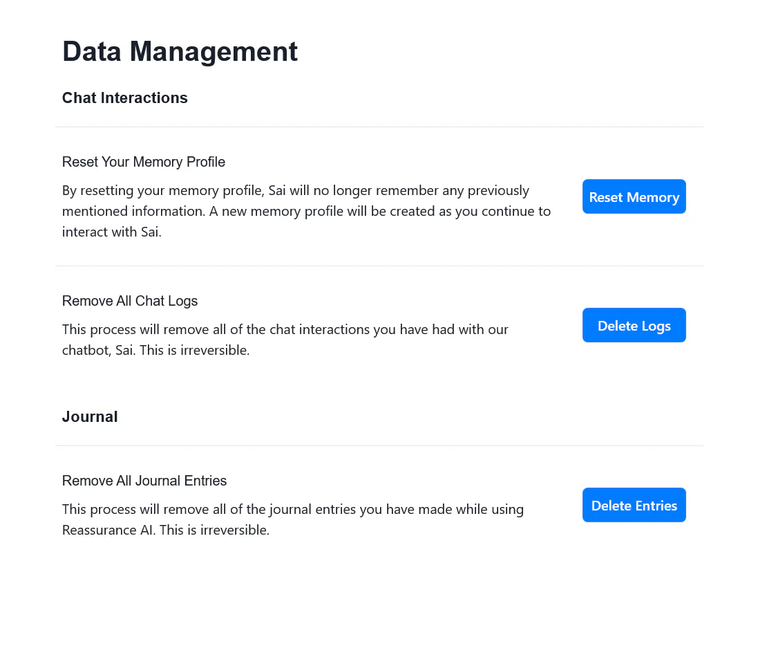
Task: Click the divider under Chat Interactions
Action: pyautogui.click(x=379, y=127)
